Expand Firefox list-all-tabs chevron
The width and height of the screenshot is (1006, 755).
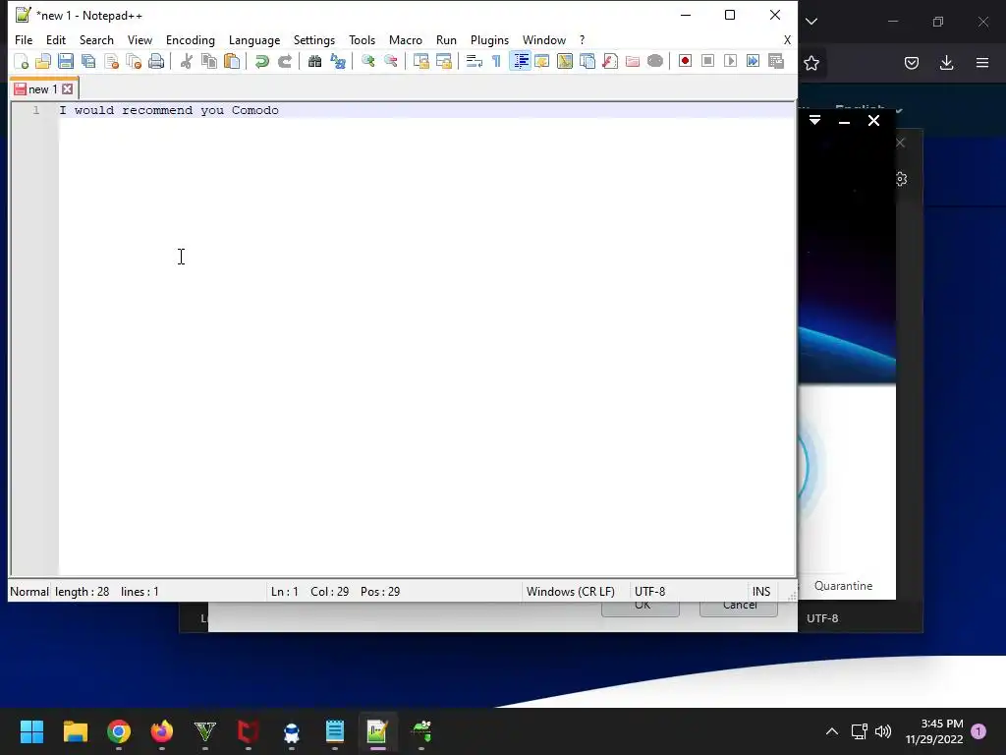811,22
